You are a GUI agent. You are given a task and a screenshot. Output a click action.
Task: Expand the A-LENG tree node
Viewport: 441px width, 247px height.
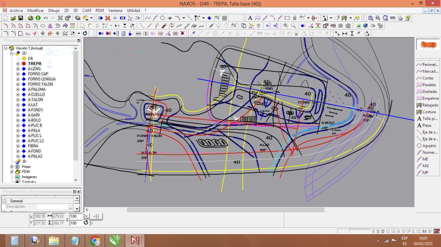[x=18, y=69]
